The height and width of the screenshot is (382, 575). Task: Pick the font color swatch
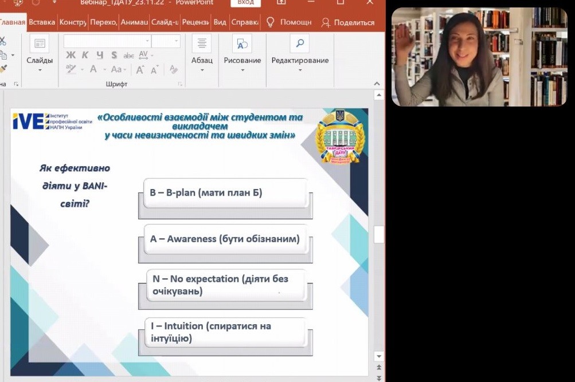pyautogui.click(x=93, y=69)
